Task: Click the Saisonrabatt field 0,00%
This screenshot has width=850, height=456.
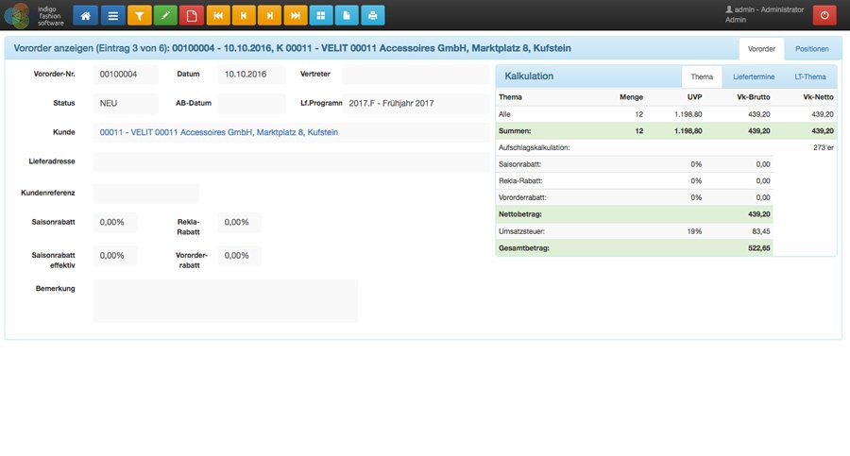Action: click(x=115, y=222)
